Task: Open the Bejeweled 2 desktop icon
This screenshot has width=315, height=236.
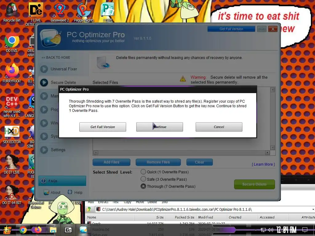Action: (x=60, y=12)
